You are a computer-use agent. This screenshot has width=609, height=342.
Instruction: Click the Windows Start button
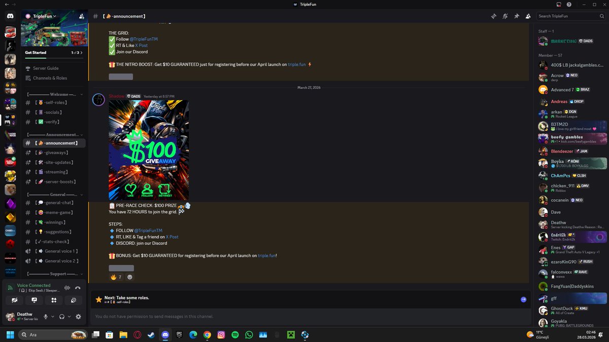tap(9, 335)
